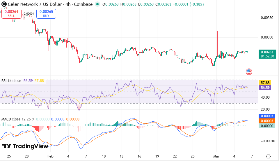The width and height of the screenshot is (279, 161).
Task: Click the green market status dot
Action: pyautogui.click(x=97, y=4)
